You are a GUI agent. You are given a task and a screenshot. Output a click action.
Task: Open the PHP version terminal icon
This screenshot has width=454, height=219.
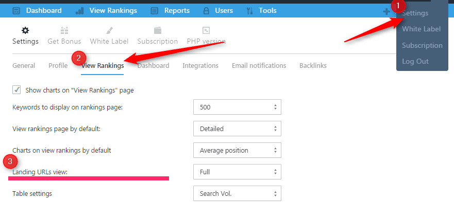[206, 30]
